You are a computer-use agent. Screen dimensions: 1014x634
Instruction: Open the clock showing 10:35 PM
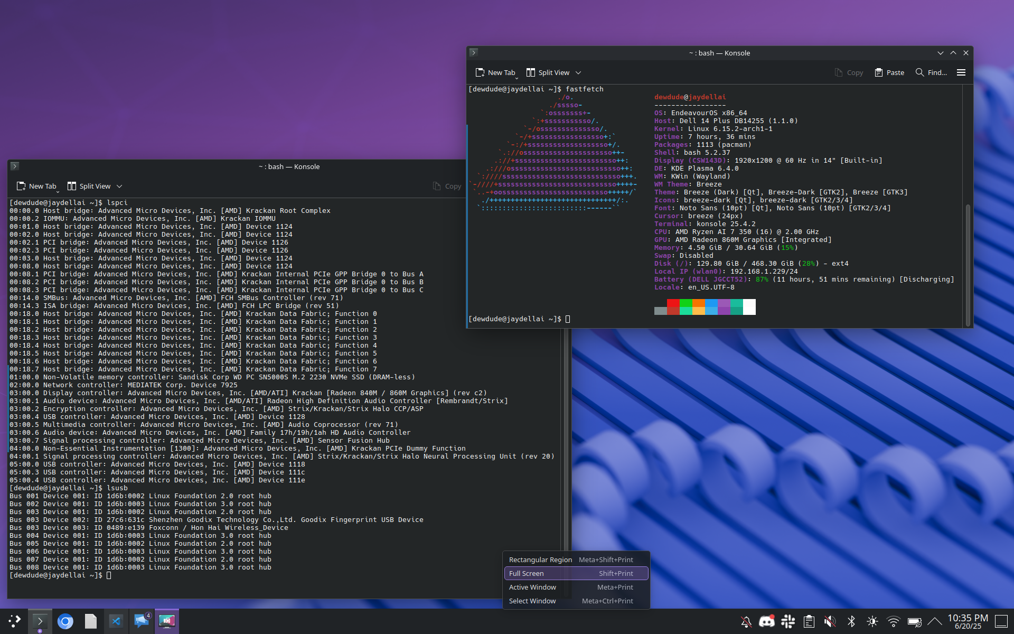(x=968, y=622)
